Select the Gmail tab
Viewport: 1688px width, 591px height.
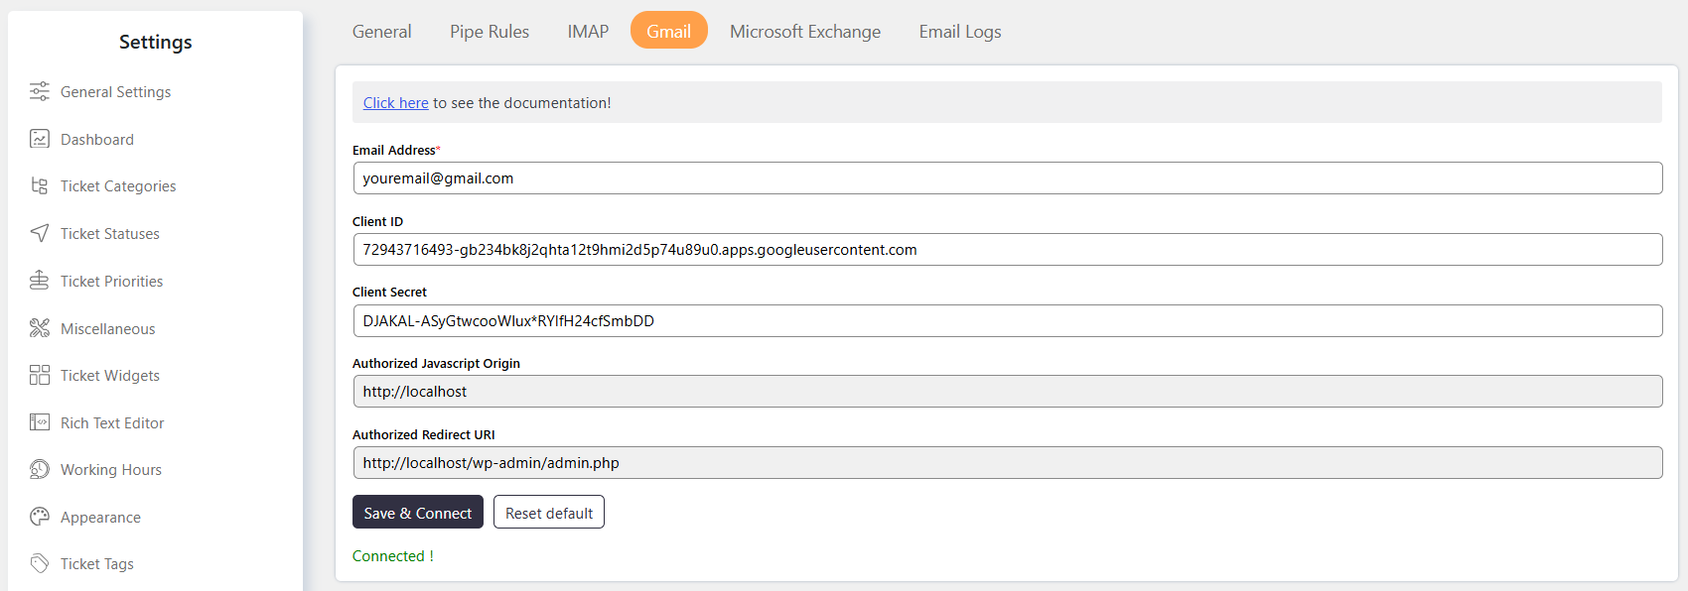(x=669, y=31)
